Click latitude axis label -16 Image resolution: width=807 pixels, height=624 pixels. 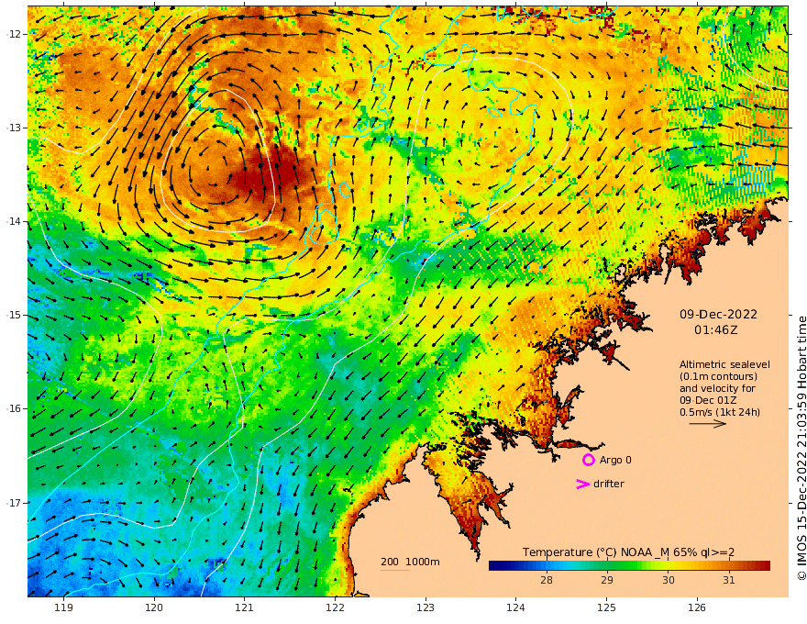point(13,408)
